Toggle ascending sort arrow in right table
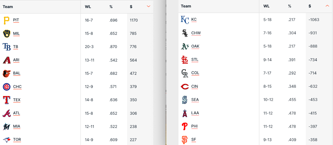 point(327,6)
